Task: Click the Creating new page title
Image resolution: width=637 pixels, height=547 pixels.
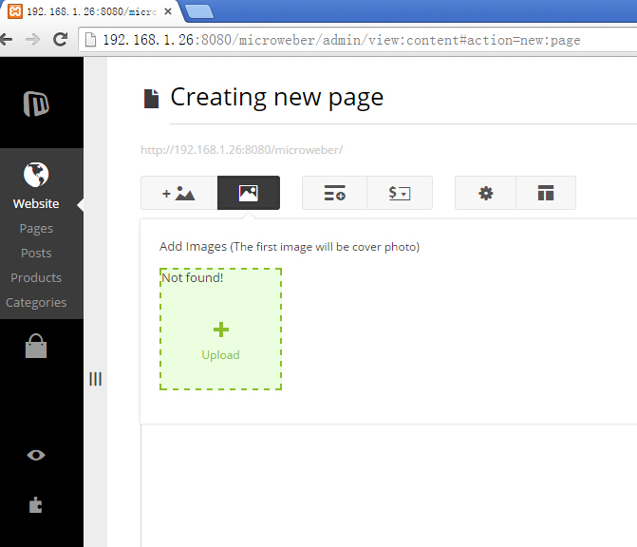Action: 276,98
